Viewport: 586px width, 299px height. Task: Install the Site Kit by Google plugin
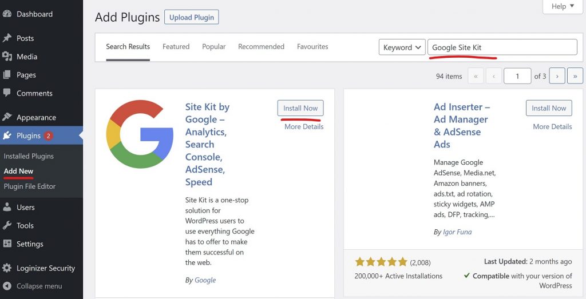pos(300,108)
